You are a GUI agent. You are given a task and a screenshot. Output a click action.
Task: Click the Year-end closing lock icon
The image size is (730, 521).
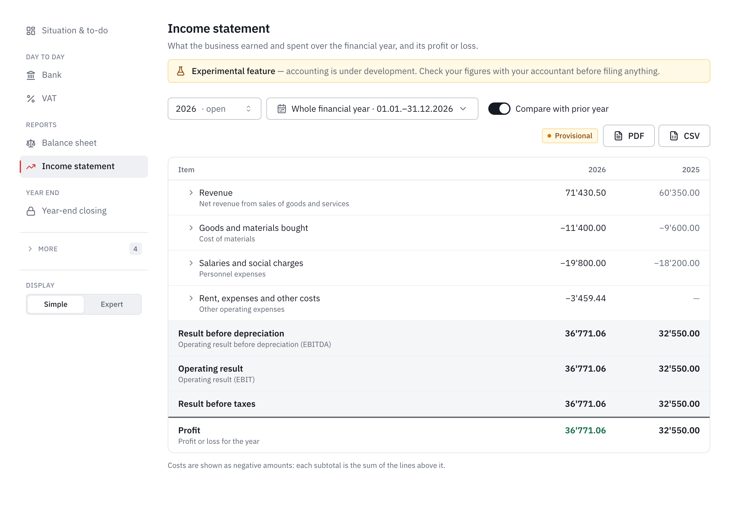pos(31,211)
